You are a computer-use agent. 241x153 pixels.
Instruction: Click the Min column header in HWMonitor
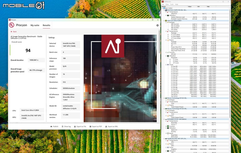click(202, 6)
